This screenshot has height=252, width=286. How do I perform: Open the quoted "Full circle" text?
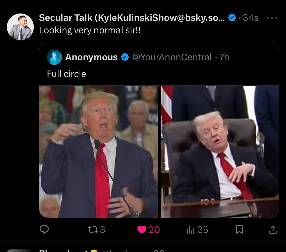(x=66, y=74)
